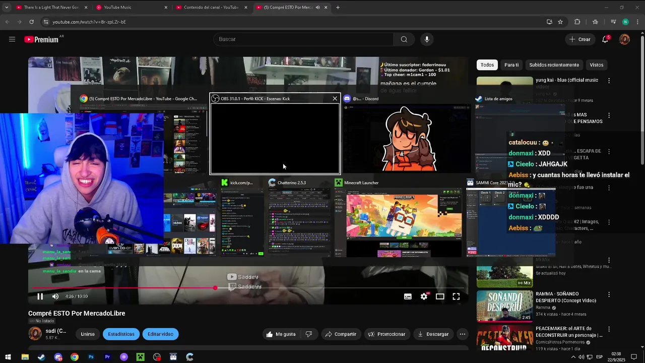Open Minecraft Launcher from the taskbar
645x363 pixels.
tap(140, 357)
